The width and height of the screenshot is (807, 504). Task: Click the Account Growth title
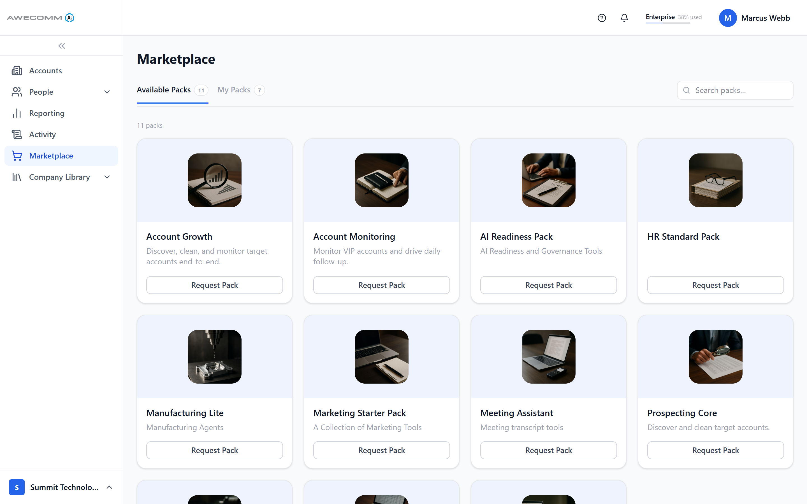tap(179, 237)
